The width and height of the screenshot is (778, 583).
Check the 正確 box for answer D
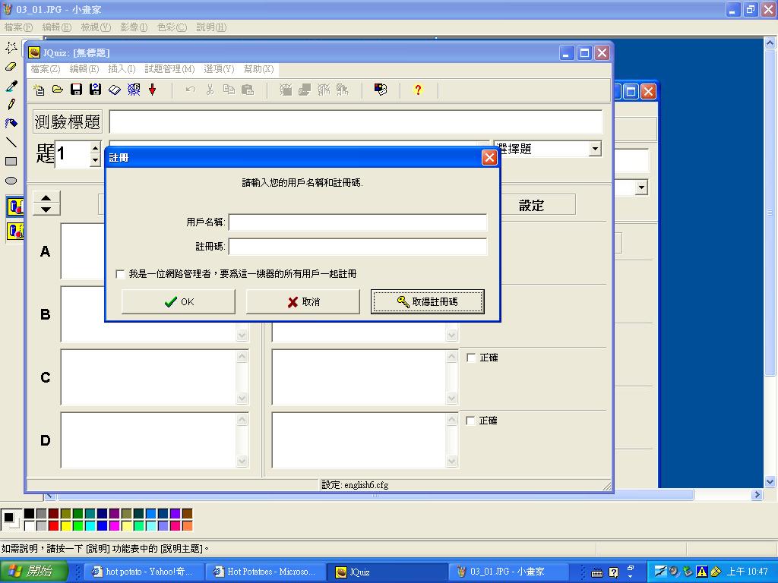click(471, 421)
